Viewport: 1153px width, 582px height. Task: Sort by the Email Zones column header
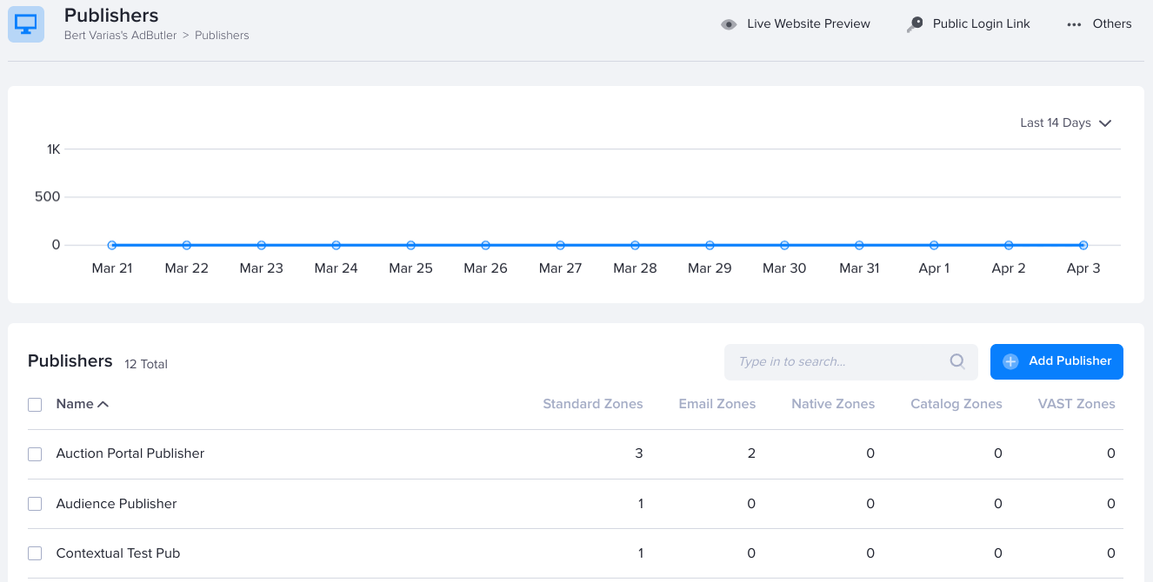717,404
